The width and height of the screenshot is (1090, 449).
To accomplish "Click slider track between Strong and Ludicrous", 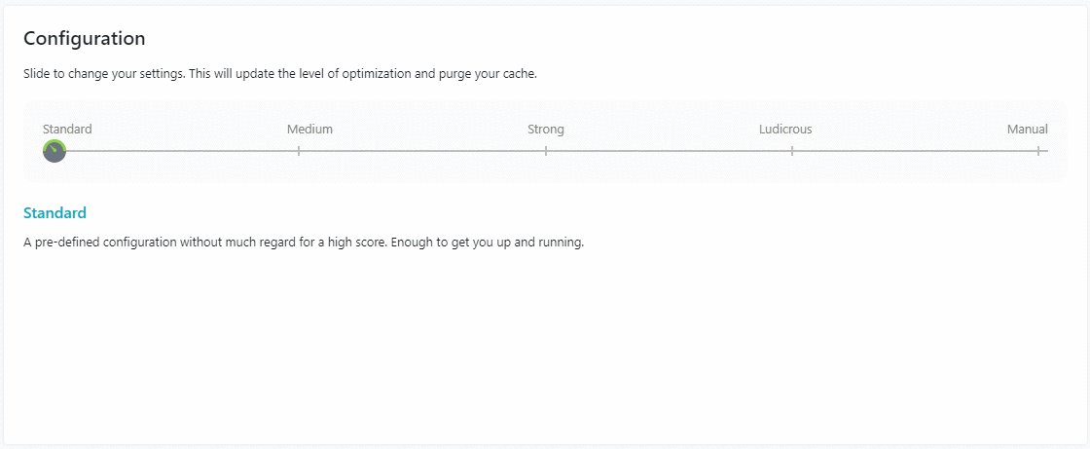I will click(x=670, y=151).
